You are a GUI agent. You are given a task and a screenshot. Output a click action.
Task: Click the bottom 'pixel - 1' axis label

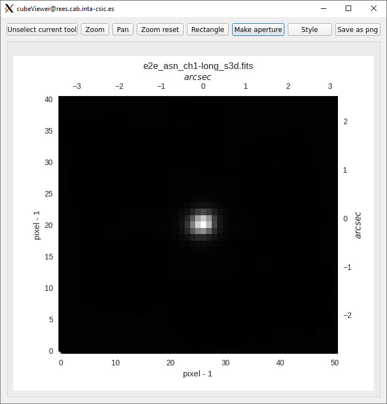click(197, 374)
